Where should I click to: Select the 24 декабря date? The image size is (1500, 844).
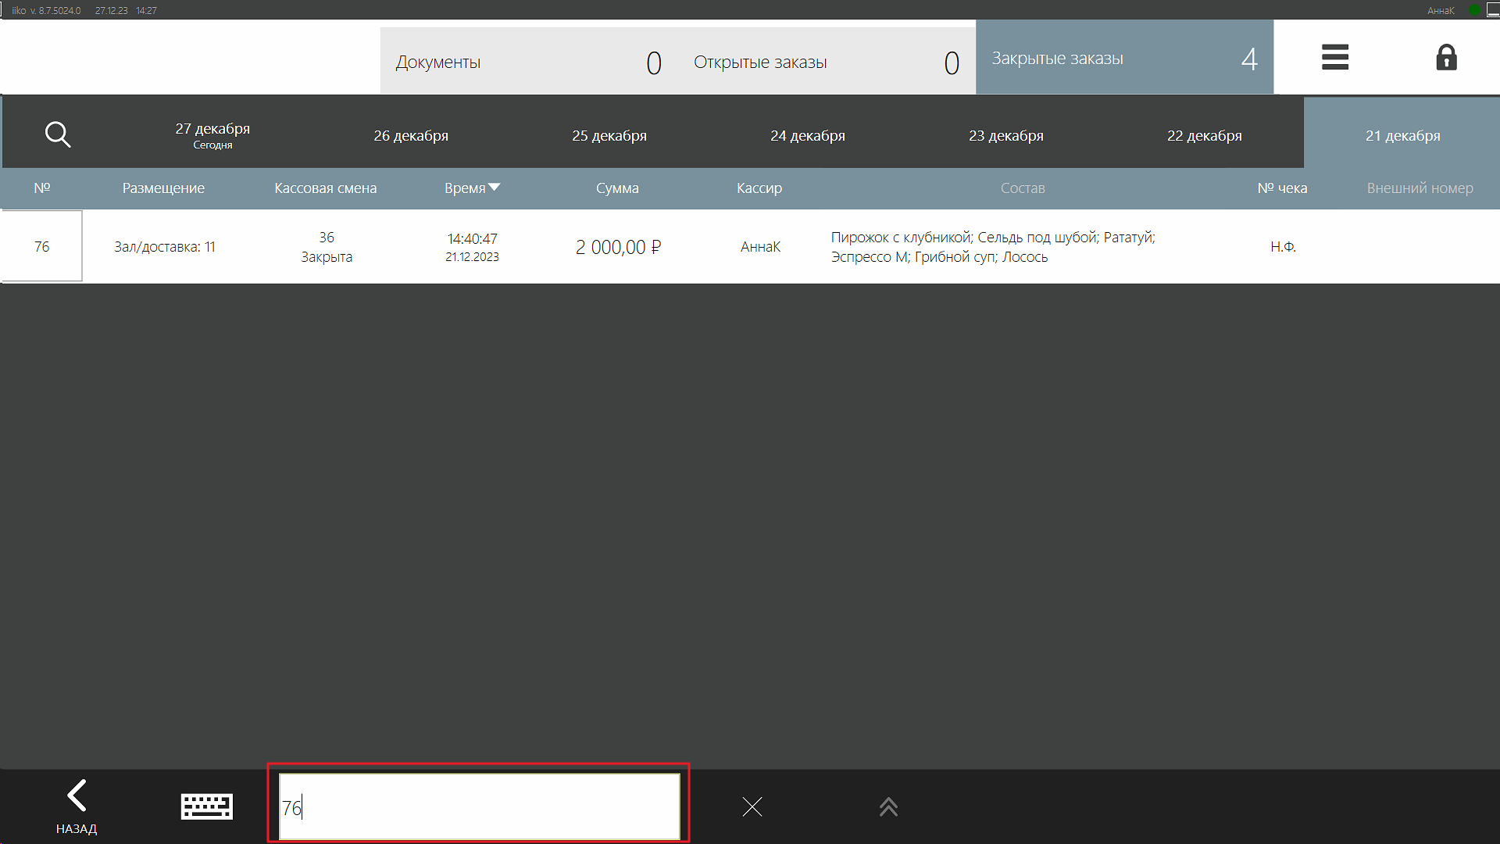(808, 135)
